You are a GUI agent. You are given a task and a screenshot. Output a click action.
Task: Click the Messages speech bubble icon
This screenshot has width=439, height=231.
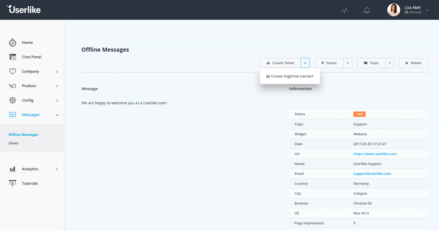13,115
